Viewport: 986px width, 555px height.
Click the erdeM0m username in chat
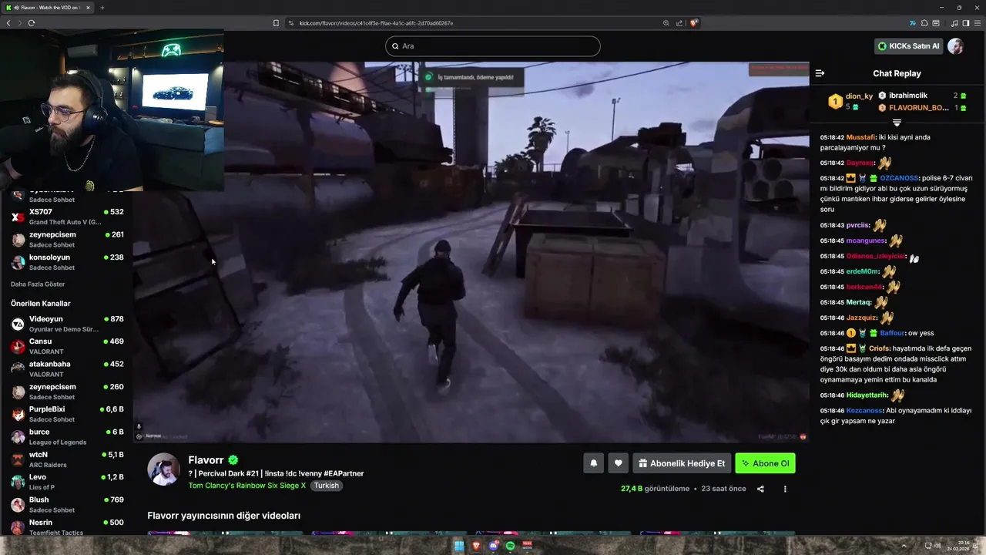862,271
